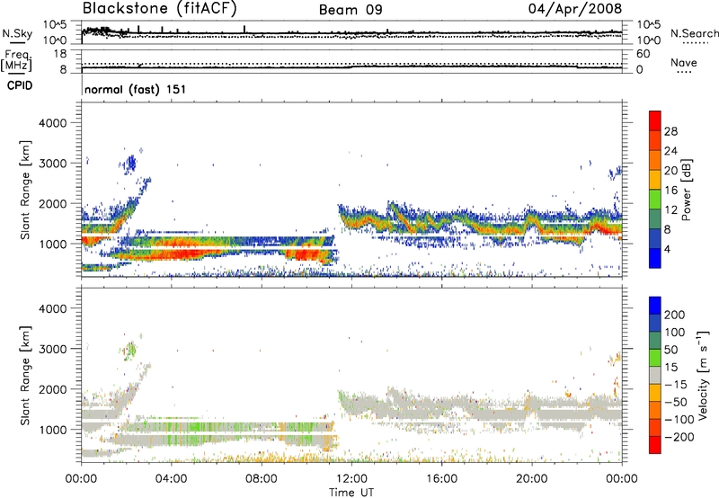Viewport: 719px width, 498px height.
Task: Click the velocity colorbar '-200' value
Action: click(679, 437)
